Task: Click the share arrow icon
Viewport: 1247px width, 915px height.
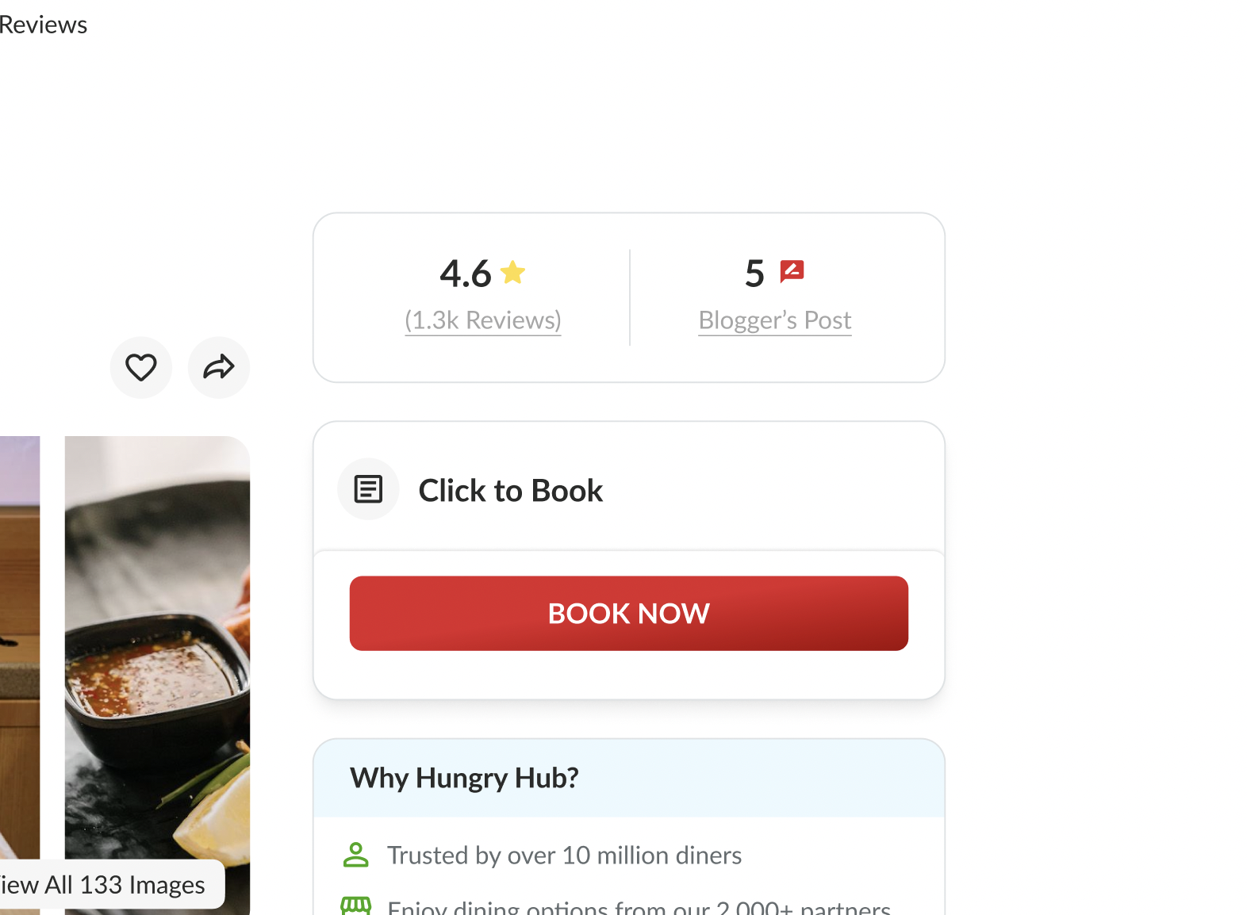Action: pos(219,368)
